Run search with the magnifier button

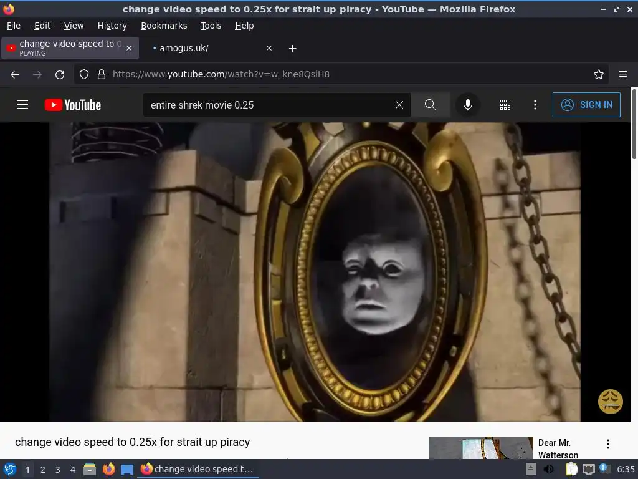430,105
